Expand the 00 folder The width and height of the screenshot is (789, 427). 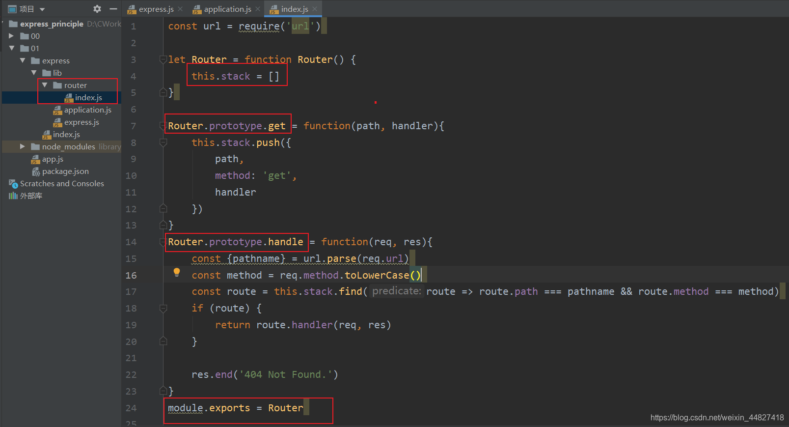coord(11,36)
